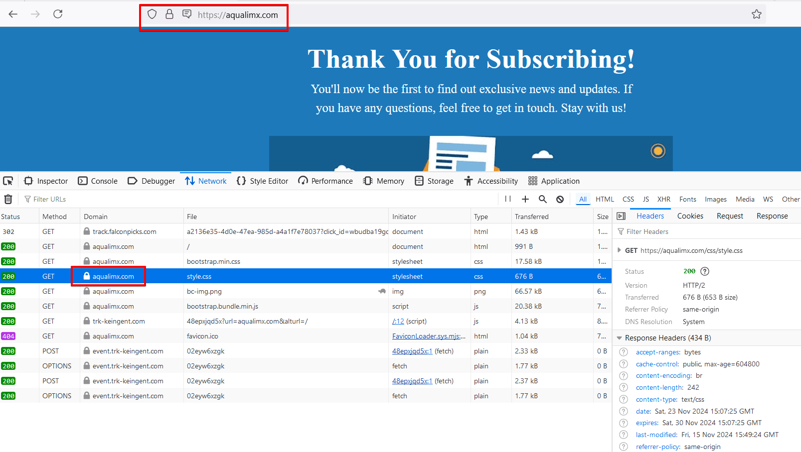Click the browser address bar URL
801x452 pixels.
(238, 15)
